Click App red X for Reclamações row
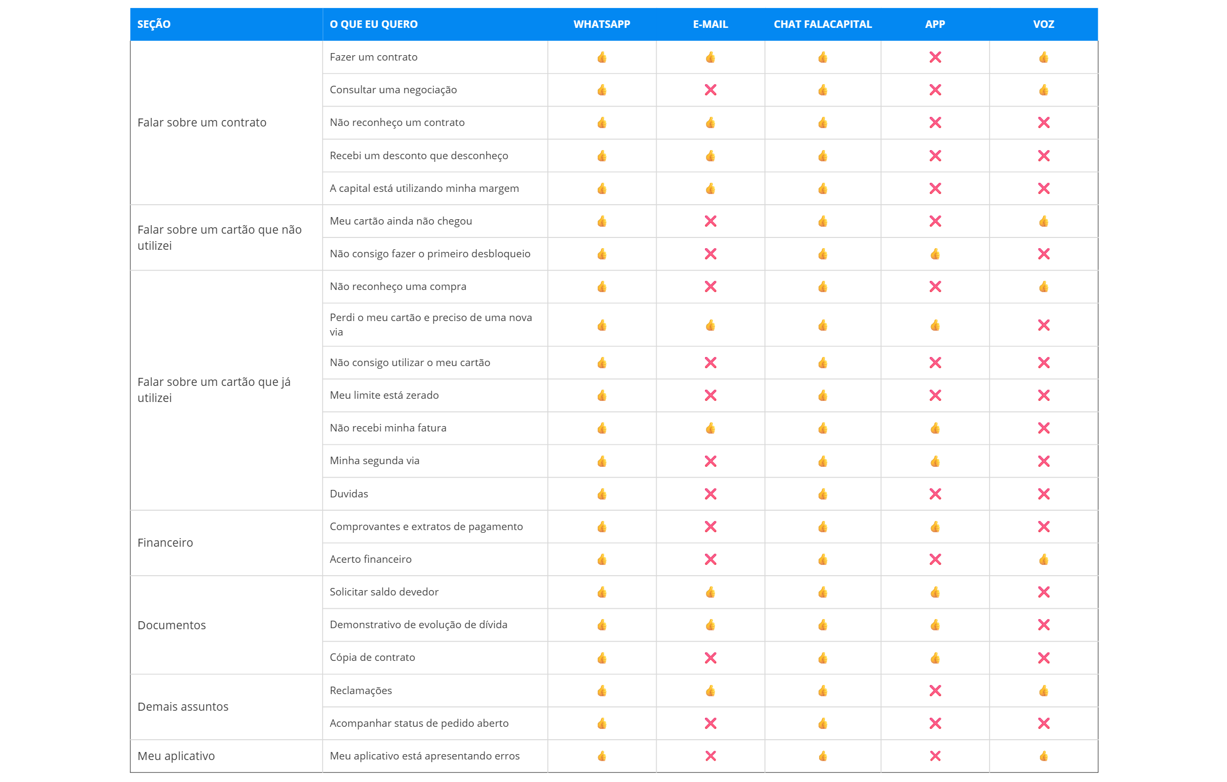 coord(935,691)
